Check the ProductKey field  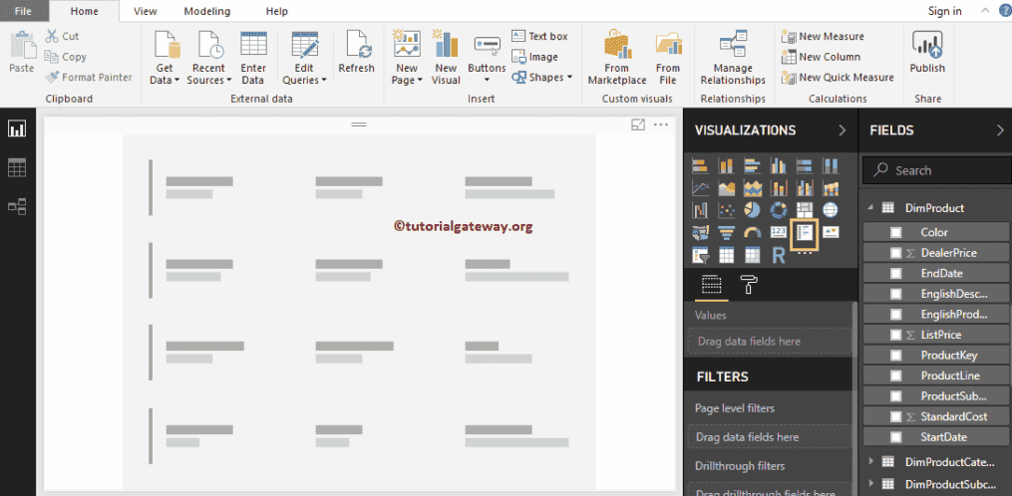(895, 356)
